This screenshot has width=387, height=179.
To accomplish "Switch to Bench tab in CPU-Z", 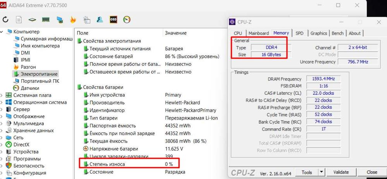I will pos(337,33).
